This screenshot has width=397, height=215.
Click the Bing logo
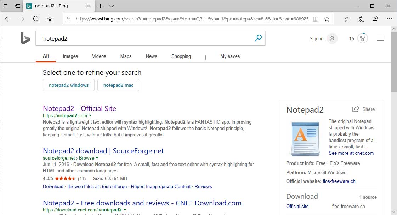25,38
